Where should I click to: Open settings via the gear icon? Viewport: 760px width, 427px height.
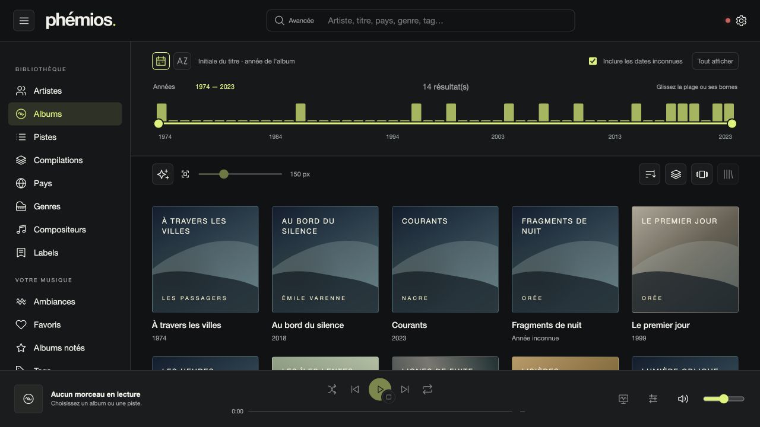coord(741,21)
